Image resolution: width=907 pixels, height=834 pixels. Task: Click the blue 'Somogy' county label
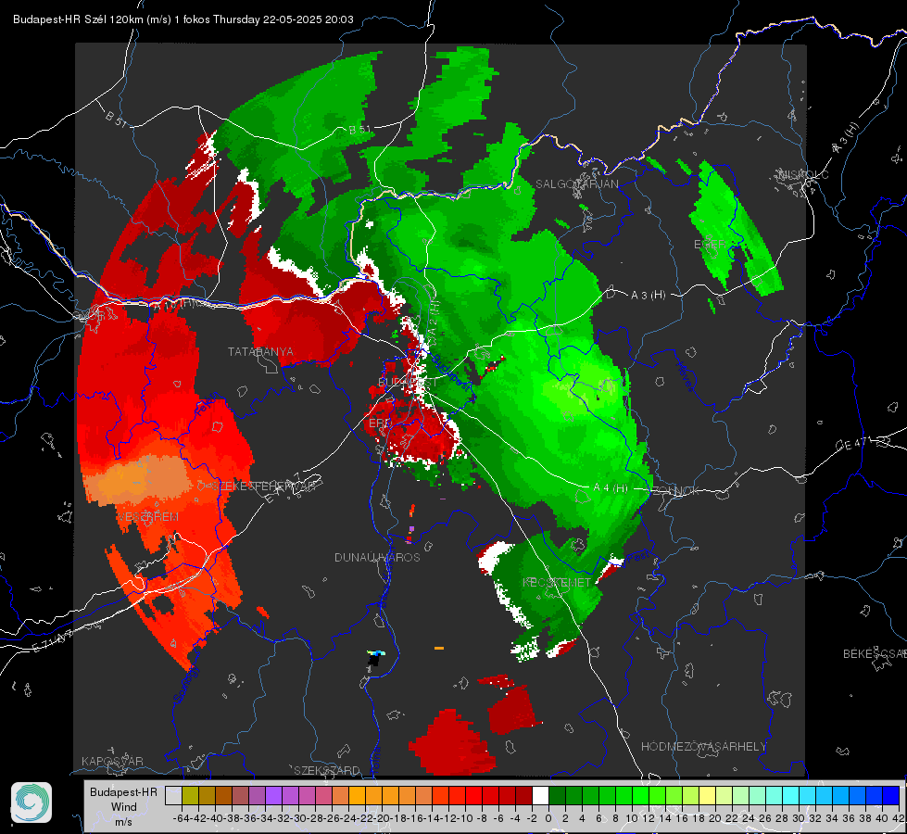tap(186, 685)
